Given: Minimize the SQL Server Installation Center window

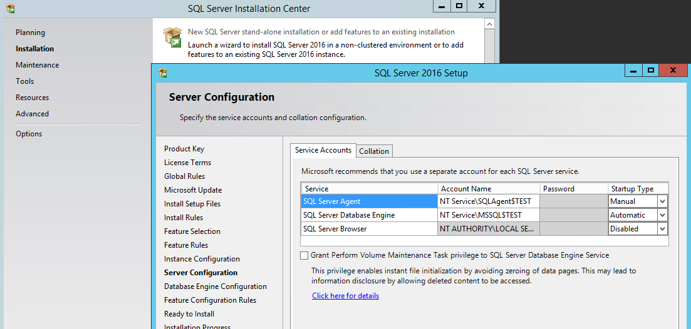Looking at the screenshot, I should [x=442, y=6].
